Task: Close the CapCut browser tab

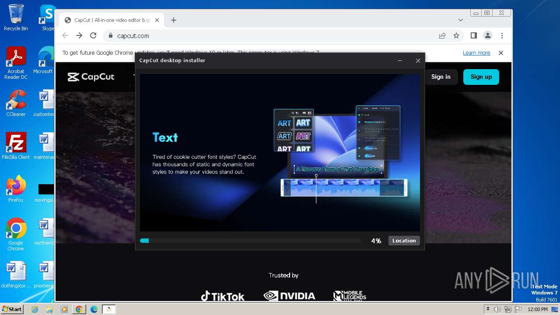Action: tap(157, 20)
